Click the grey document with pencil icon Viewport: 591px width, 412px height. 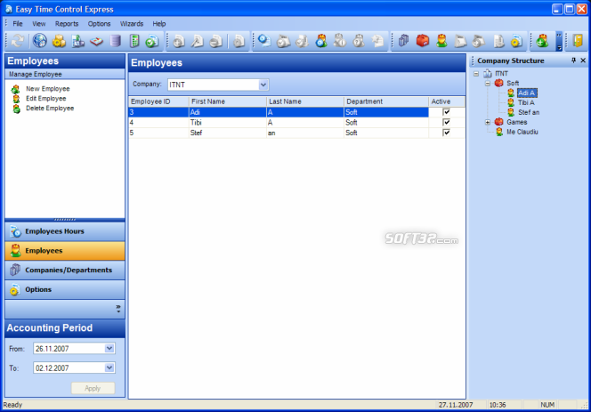coord(197,41)
